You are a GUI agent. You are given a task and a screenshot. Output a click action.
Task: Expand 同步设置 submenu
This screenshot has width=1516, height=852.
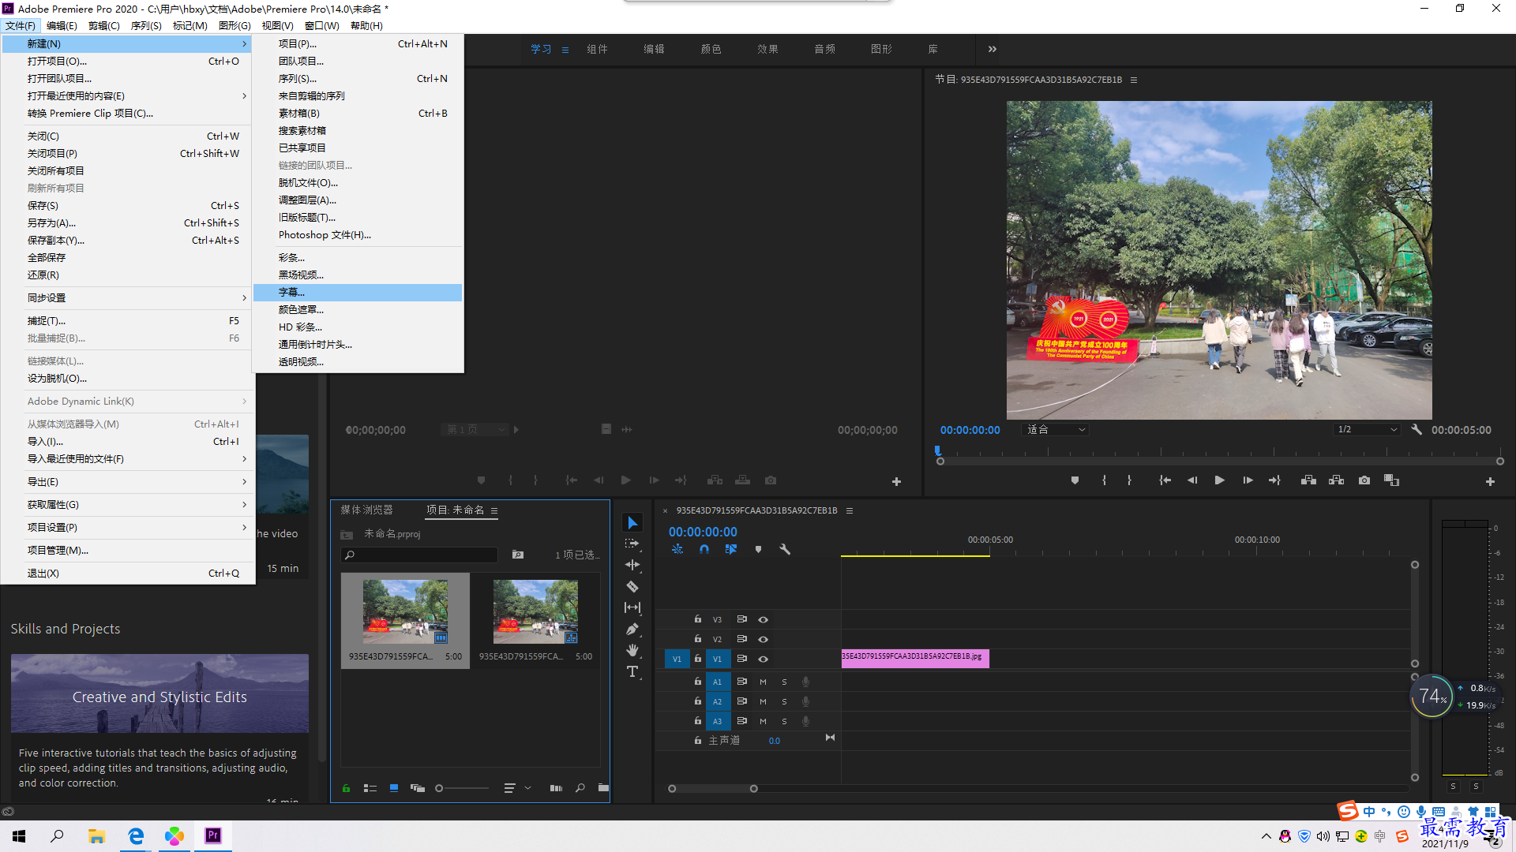(x=128, y=298)
